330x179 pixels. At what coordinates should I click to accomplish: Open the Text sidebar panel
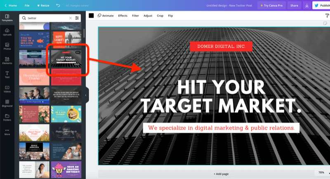pyautogui.click(x=7, y=75)
